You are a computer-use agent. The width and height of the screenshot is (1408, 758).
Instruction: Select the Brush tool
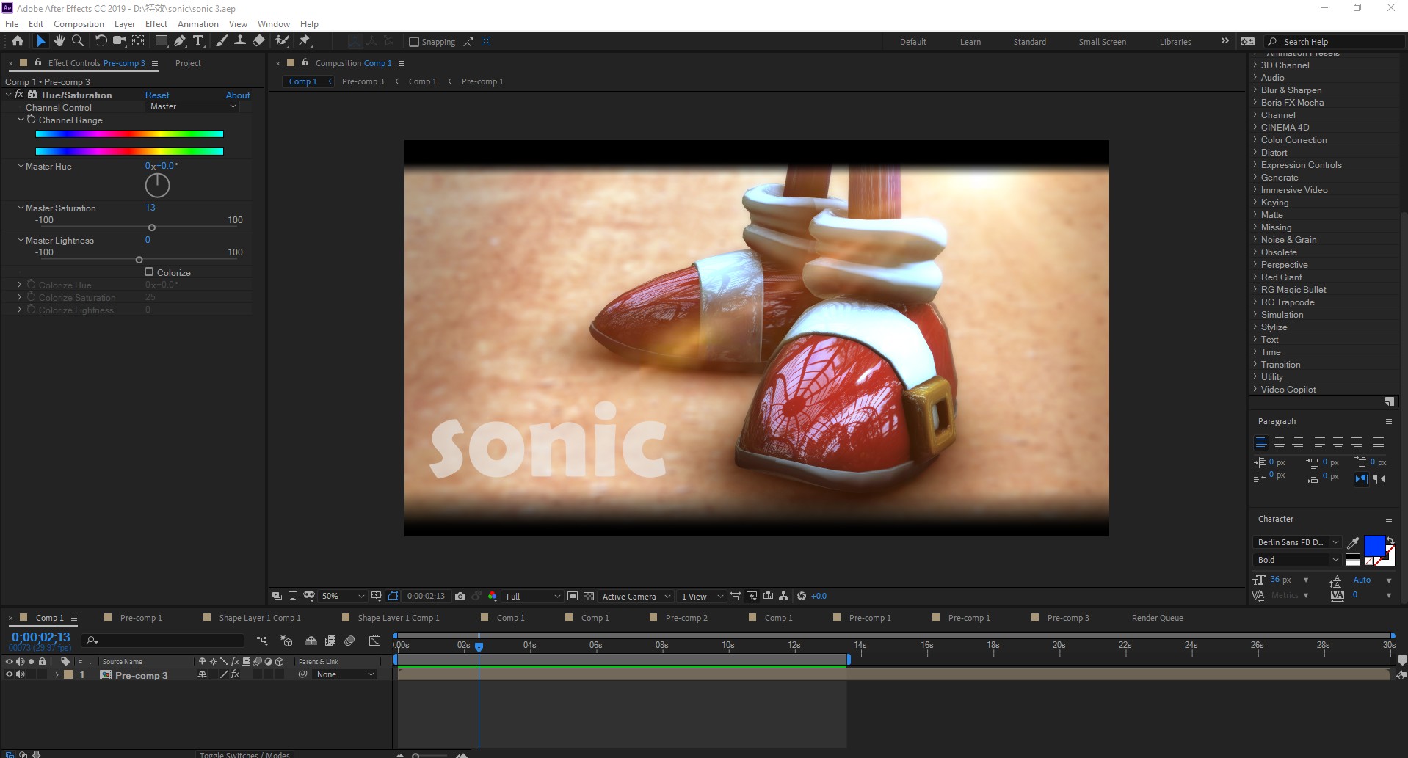tap(222, 41)
